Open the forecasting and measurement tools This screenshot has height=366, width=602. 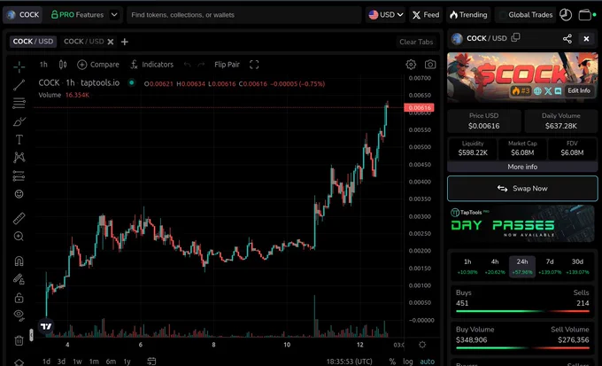(x=19, y=175)
